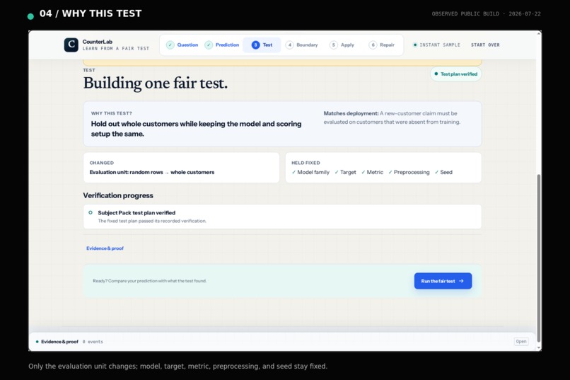The width and height of the screenshot is (570, 380).
Task: Expand the Evidence & proof bar
Action: [282, 342]
